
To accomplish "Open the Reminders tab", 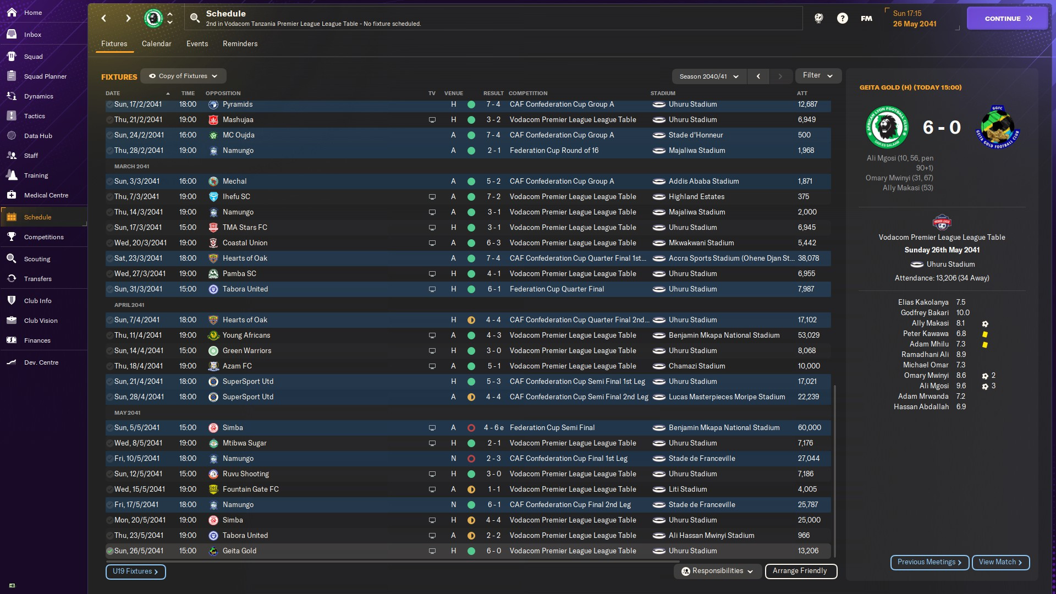I will (240, 43).
